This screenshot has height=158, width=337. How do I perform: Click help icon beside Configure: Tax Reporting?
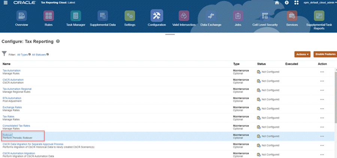click(58, 41)
